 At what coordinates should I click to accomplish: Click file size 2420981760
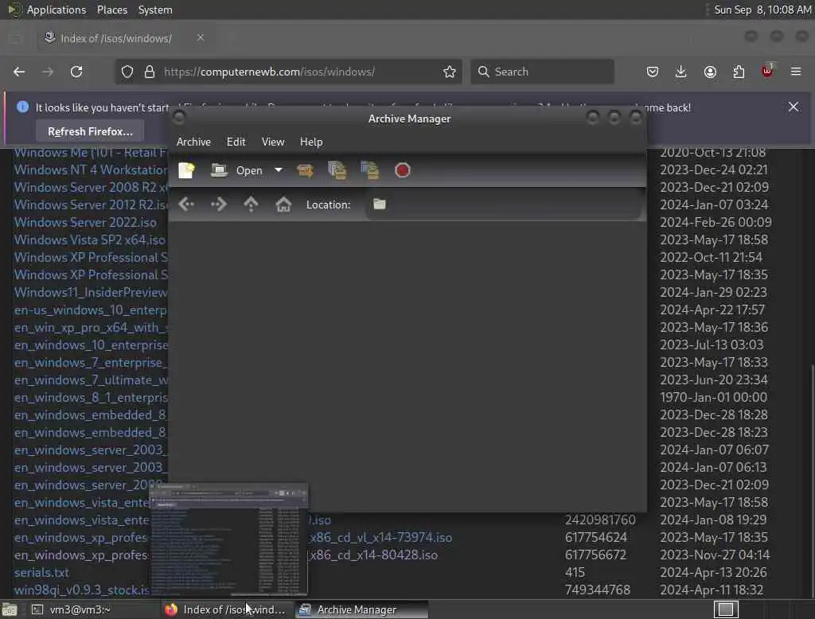point(600,520)
